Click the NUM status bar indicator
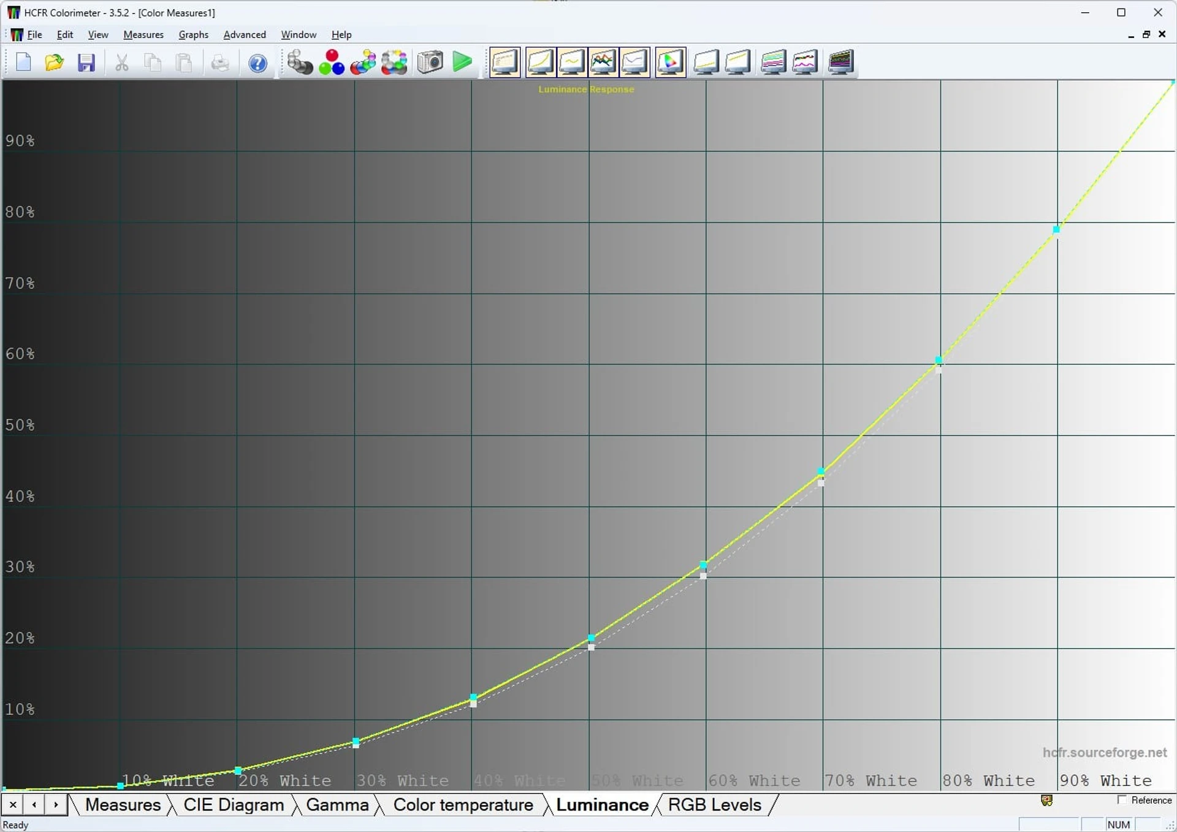This screenshot has width=1177, height=832. pos(1119,825)
